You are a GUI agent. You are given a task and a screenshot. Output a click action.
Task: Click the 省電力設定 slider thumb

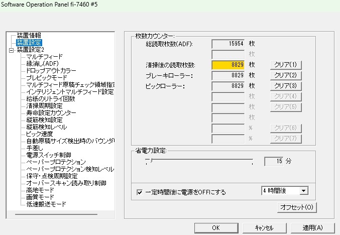tap(152, 161)
